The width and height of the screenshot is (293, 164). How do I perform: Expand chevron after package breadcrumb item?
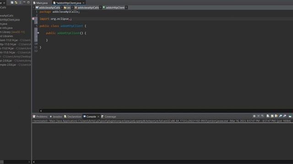click(x=101, y=8)
